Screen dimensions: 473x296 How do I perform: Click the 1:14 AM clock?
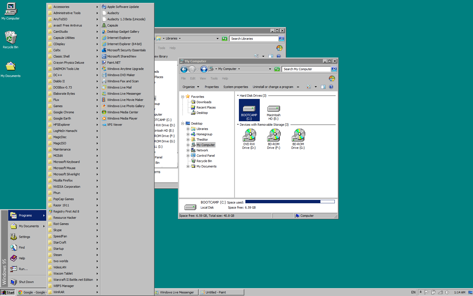[x=459, y=292]
